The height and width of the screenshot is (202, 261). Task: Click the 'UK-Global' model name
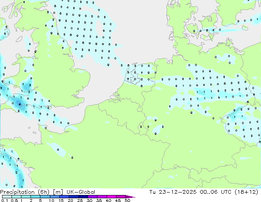pos(81,192)
